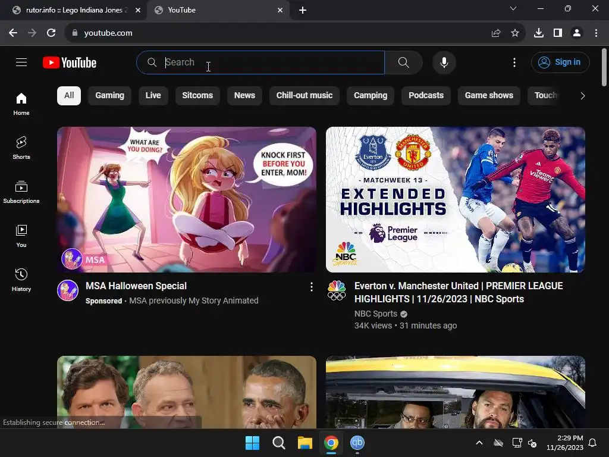Go back in browser
609x457 pixels.
pos(13,33)
